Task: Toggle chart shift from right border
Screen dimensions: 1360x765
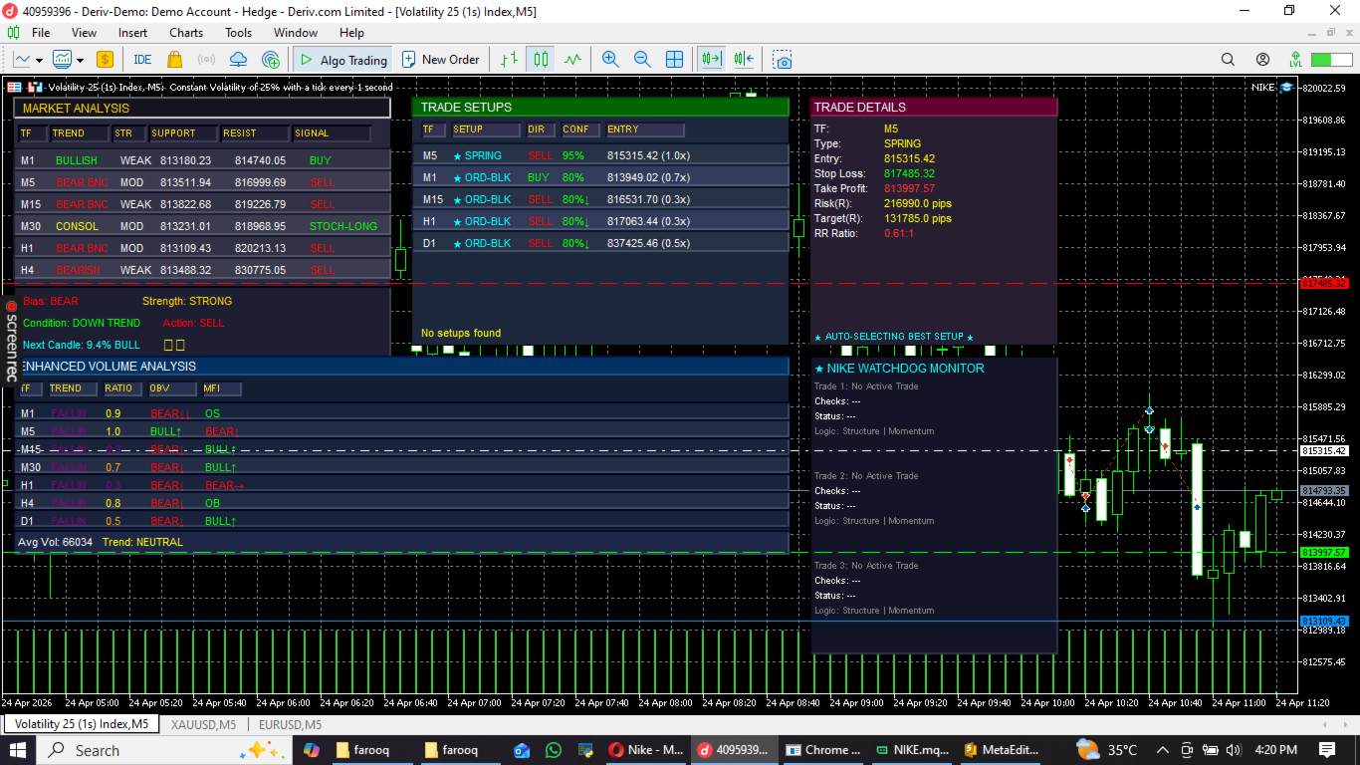Action: 744,60
